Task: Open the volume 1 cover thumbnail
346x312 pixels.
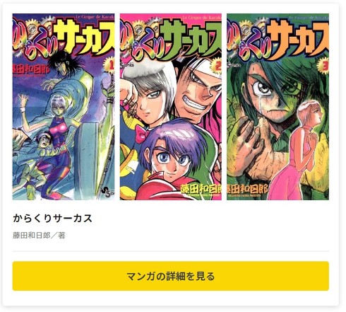Action: (64, 107)
